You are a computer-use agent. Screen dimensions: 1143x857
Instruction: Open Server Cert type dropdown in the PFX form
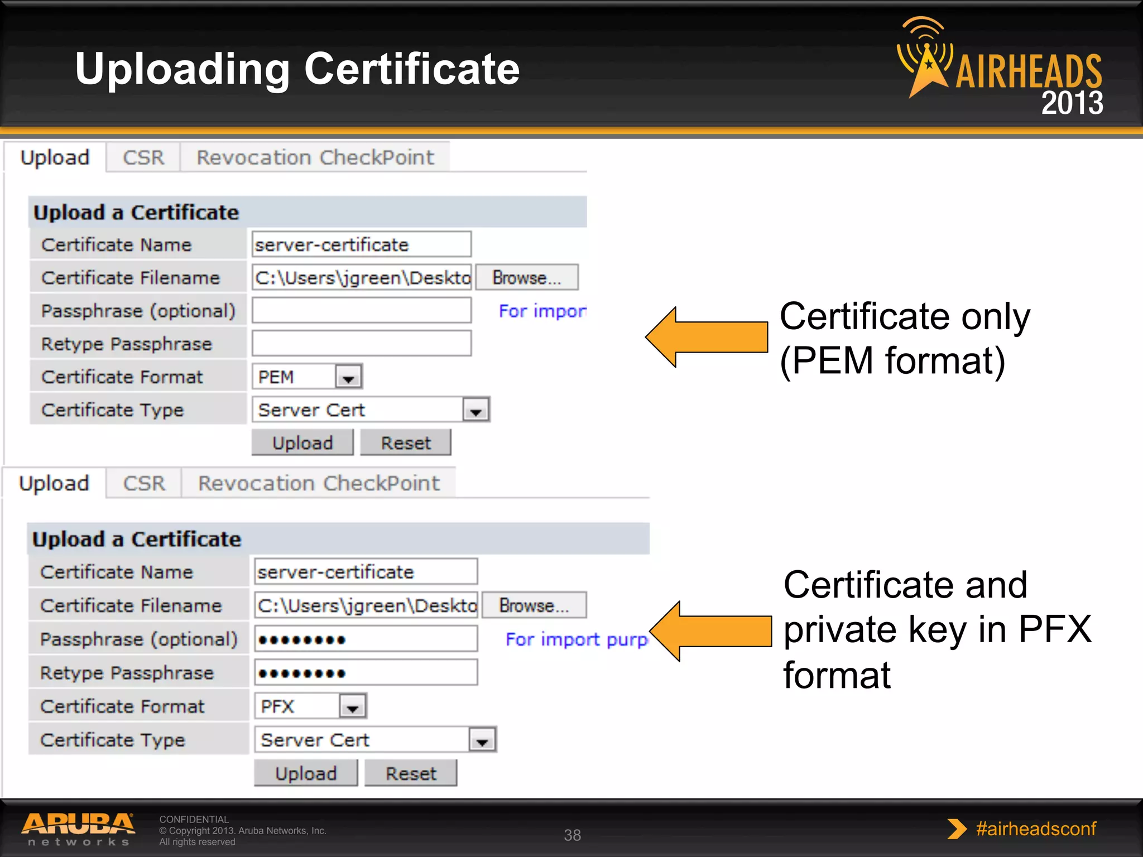point(376,740)
